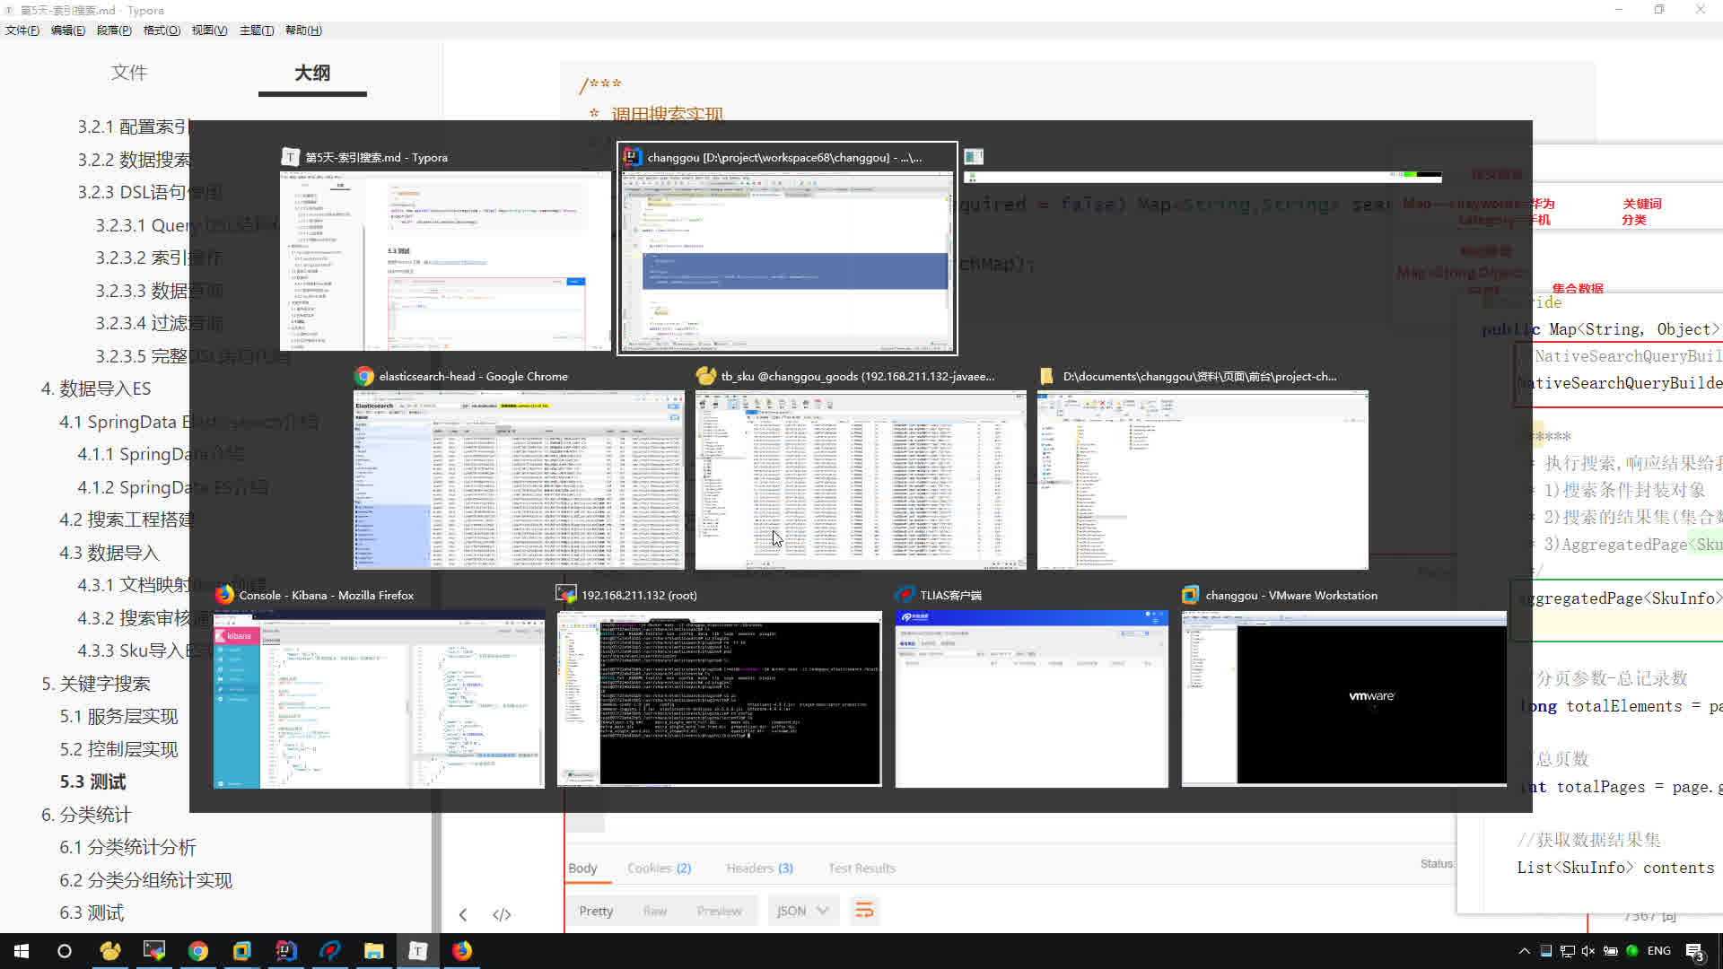Click the VMware Workstation icon in switcher
Viewport: 1723px width, 969px height.
coord(1191,595)
